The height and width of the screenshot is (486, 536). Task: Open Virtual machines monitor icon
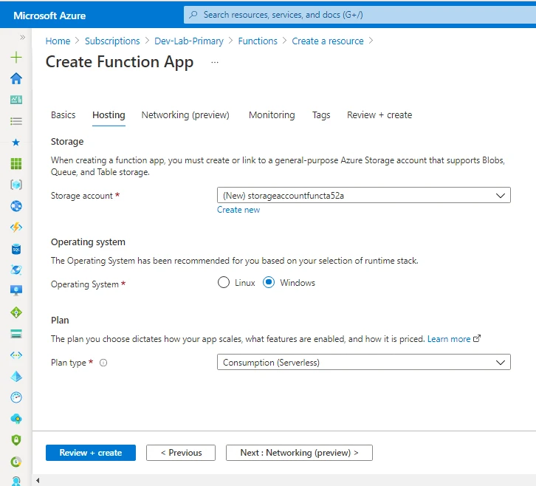(x=16, y=291)
